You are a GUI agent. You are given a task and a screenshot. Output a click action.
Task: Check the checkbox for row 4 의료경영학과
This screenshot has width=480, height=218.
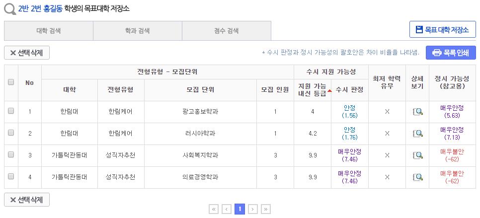point(11,176)
